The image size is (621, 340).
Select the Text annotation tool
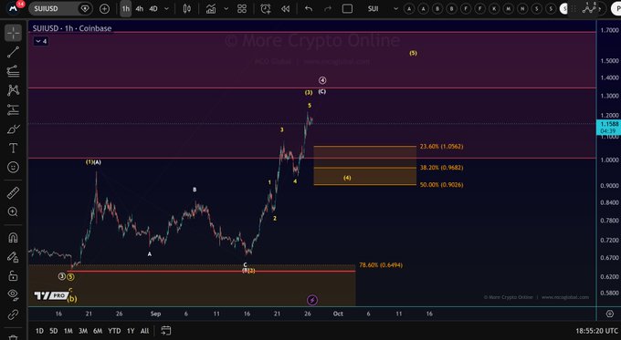pos(13,148)
